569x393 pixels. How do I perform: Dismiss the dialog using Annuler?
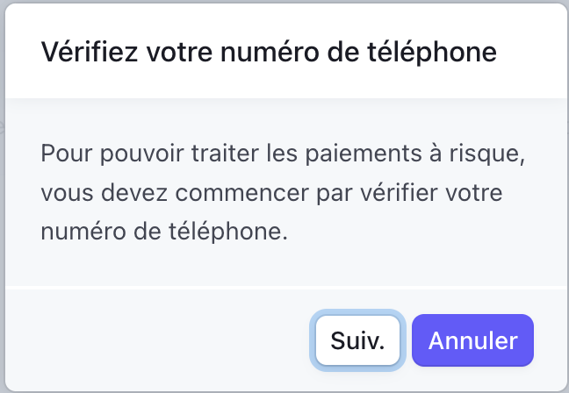(x=472, y=339)
